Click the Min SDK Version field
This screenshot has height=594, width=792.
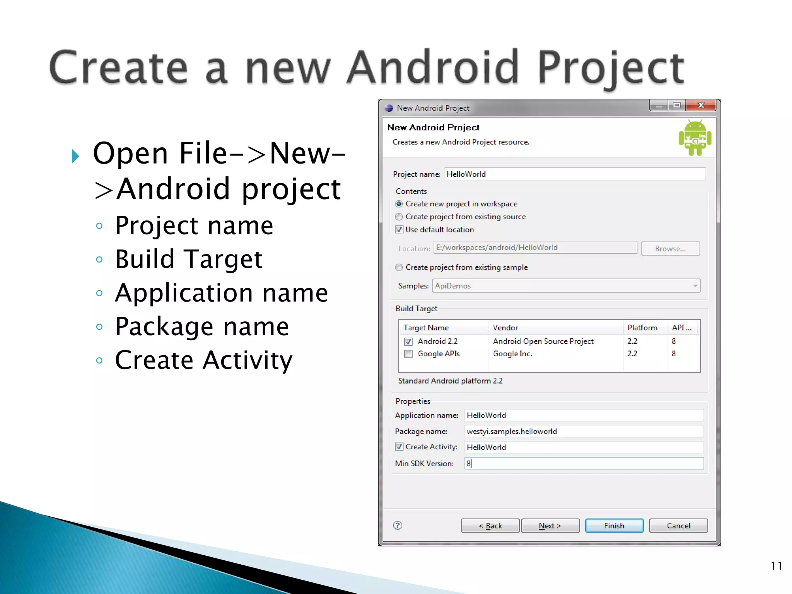584,463
